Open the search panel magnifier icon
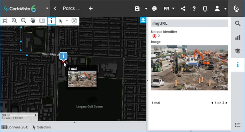 click(x=238, y=23)
